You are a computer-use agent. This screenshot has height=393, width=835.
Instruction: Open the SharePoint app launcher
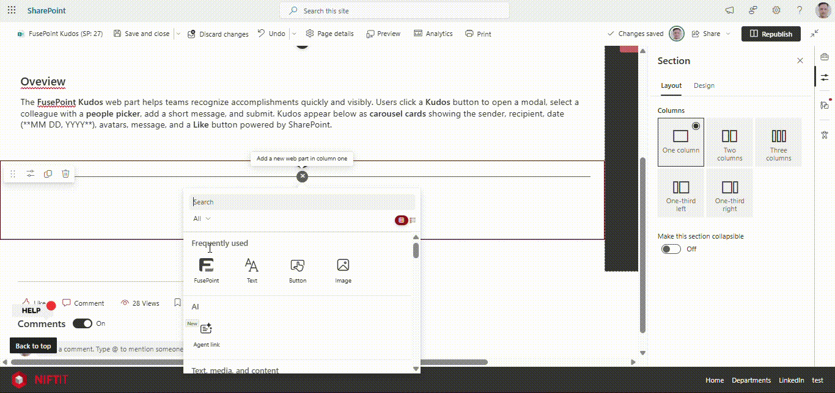point(12,10)
